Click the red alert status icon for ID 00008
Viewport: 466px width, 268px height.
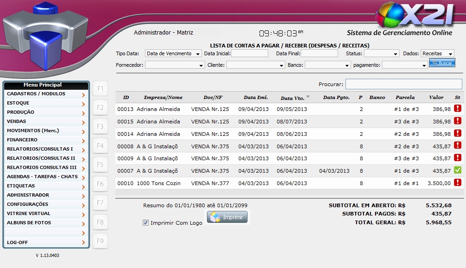458,146
